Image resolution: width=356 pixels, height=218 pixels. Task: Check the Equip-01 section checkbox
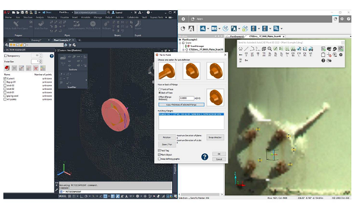click(x=5, y=82)
